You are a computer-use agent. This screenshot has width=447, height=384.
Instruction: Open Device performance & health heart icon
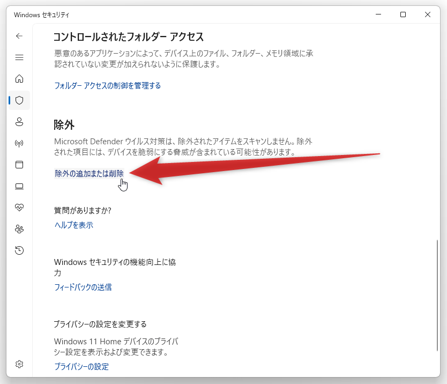click(19, 208)
